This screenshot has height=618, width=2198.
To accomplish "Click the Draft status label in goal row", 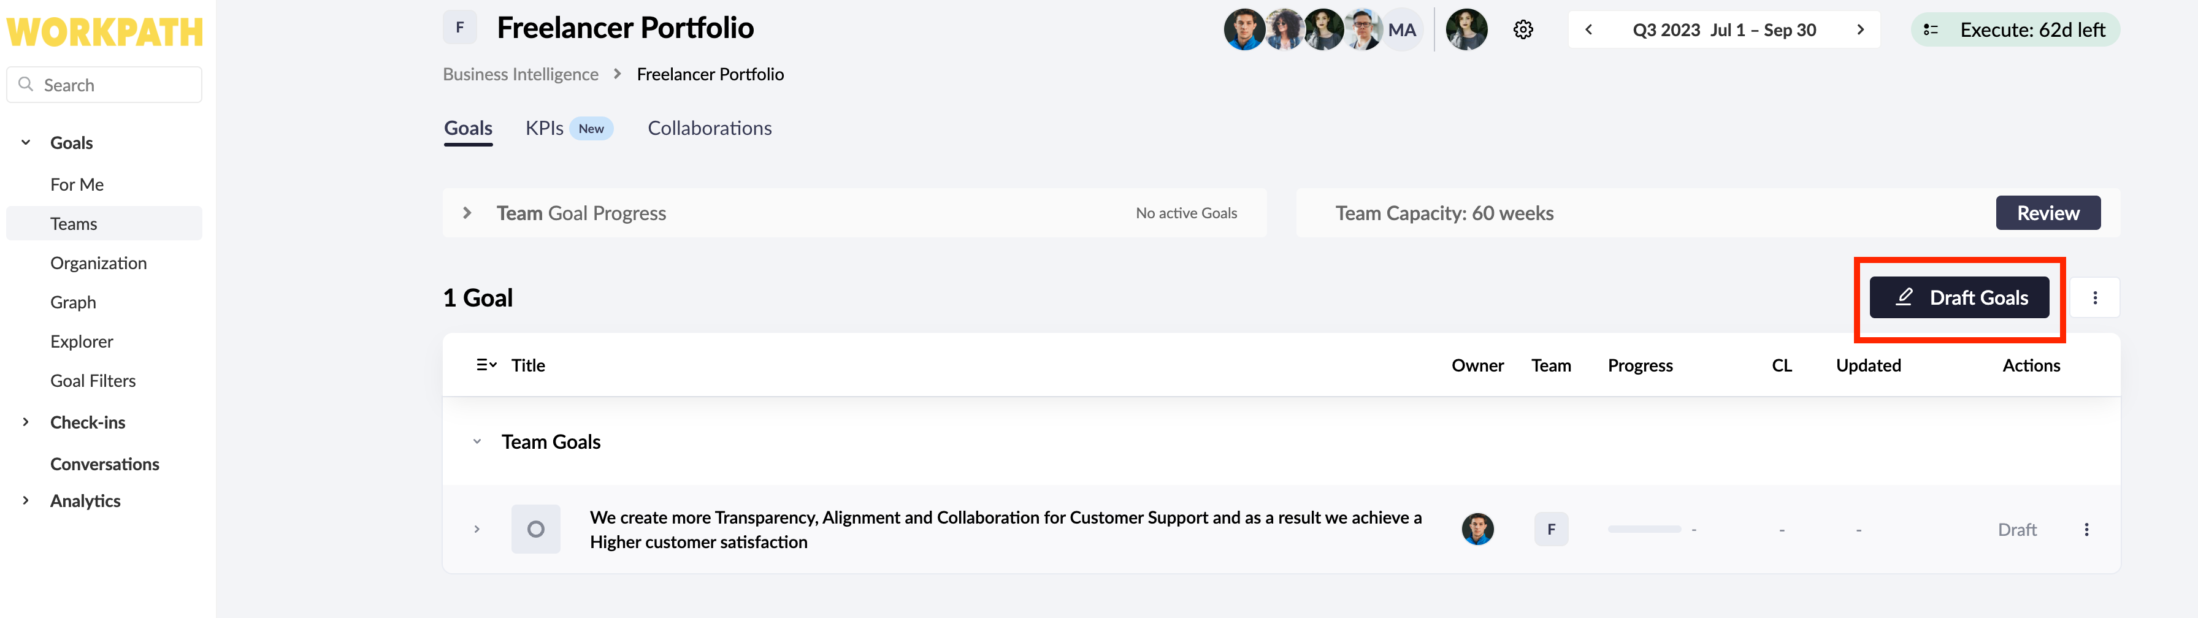I will point(2017,529).
